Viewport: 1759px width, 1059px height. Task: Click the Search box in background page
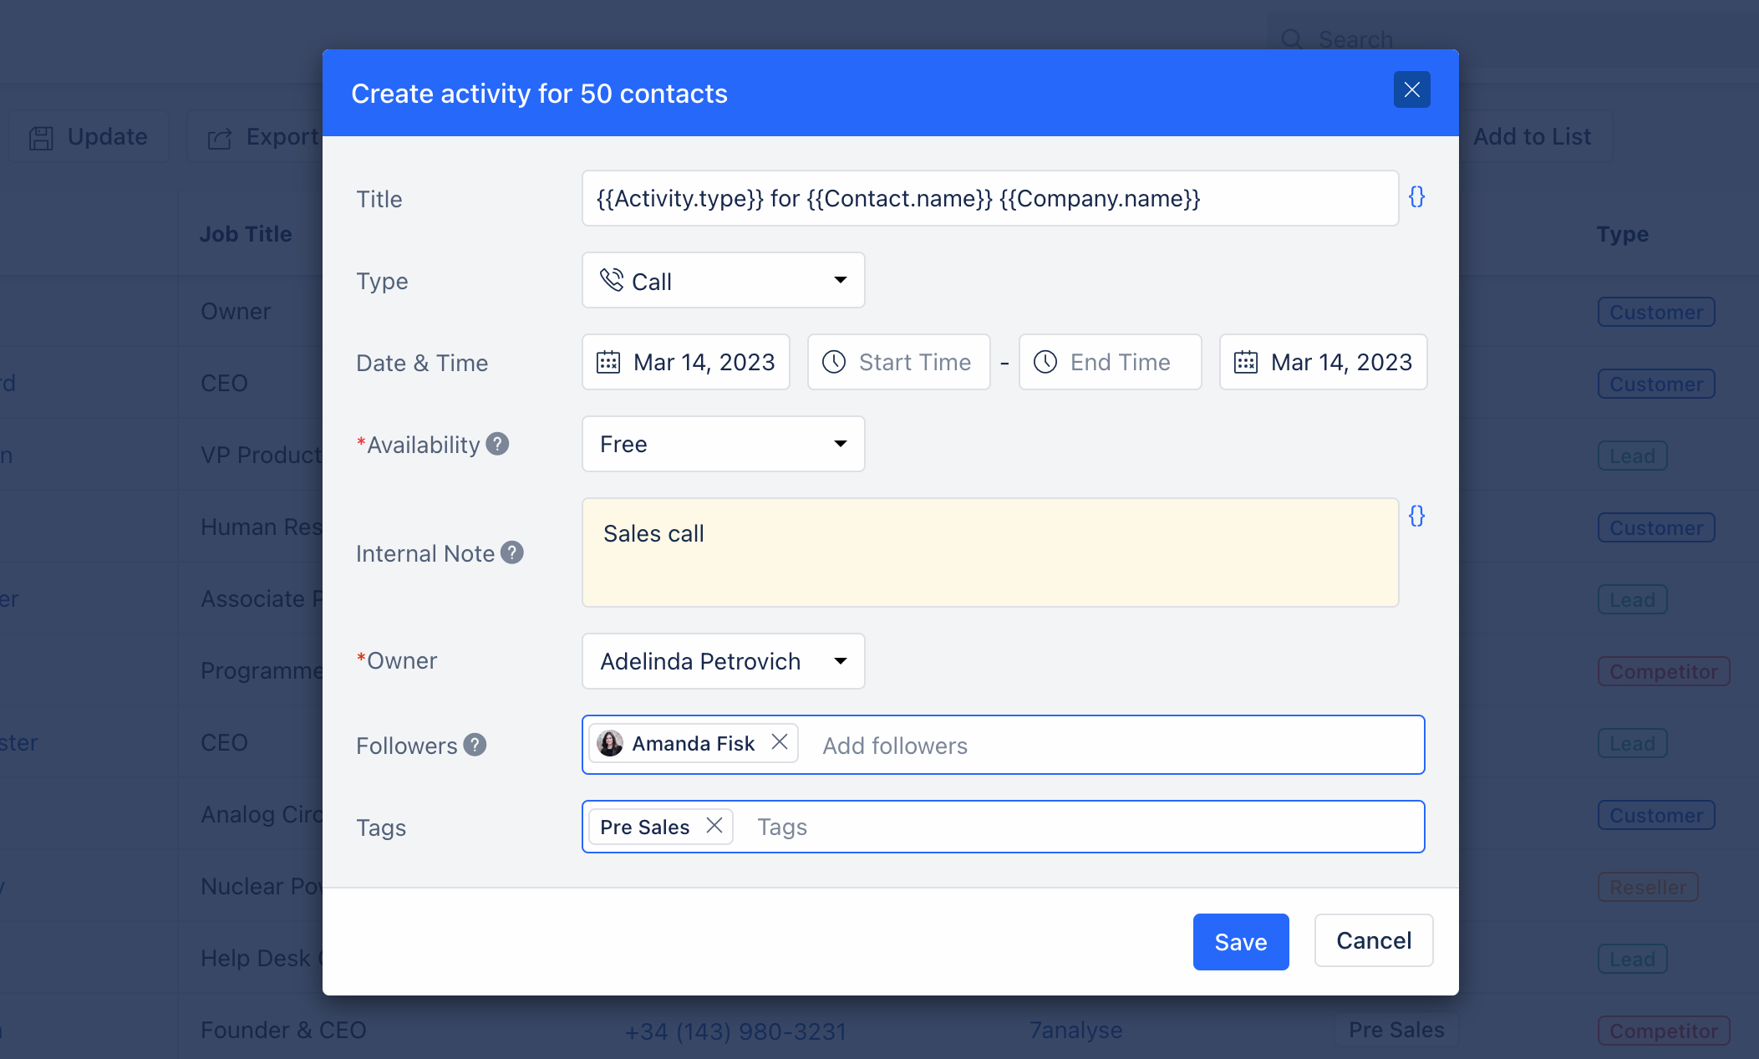(x=1512, y=39)
